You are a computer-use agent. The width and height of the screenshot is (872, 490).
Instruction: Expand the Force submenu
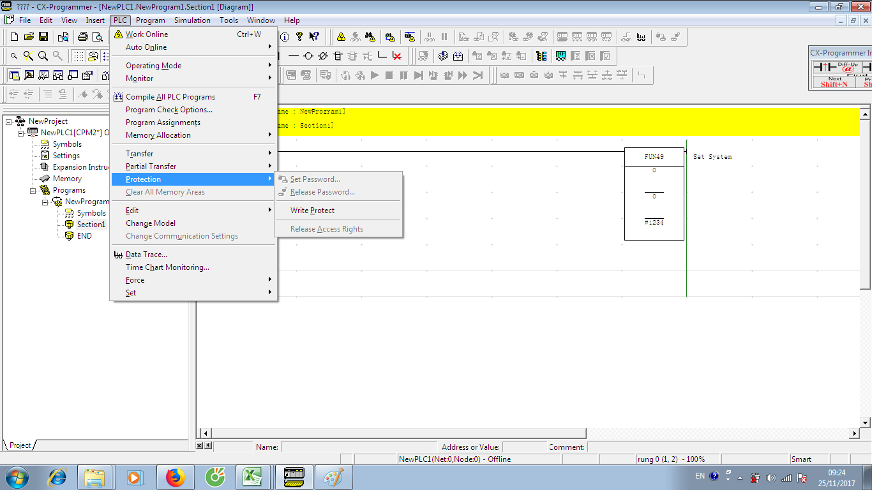[193, 280]
